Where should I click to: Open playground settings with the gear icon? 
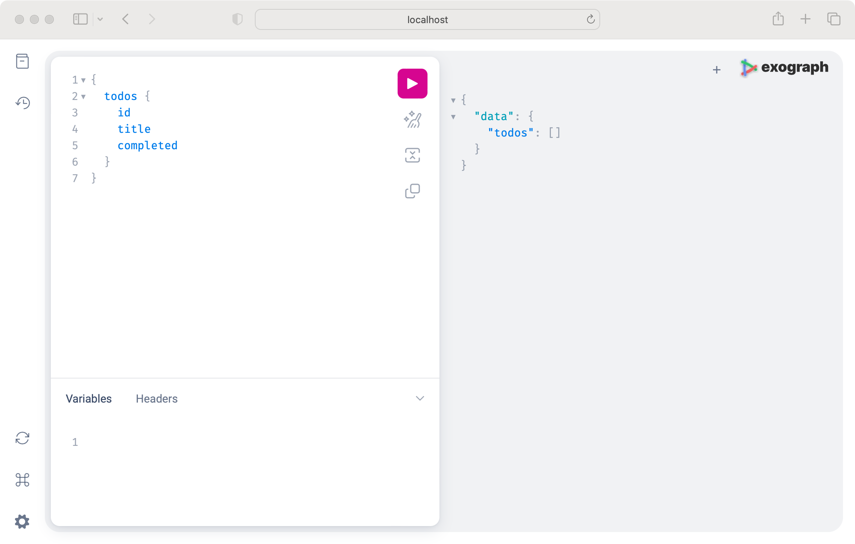(22, 522)
